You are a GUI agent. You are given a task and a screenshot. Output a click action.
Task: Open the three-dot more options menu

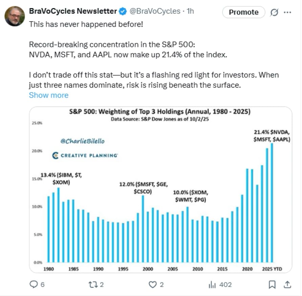tap(287, 13)
